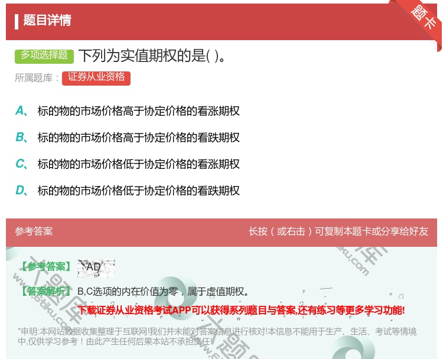
Task: Choose answer 市场价格高于协定价格的看跌期权
Action: pyautogui.click(x=139, y=138)
